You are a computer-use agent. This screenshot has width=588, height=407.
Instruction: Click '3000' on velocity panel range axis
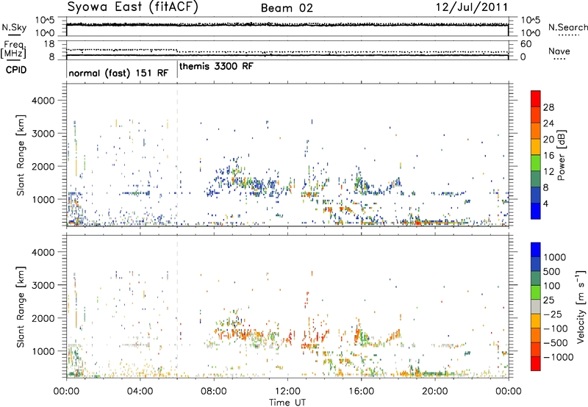43,285
